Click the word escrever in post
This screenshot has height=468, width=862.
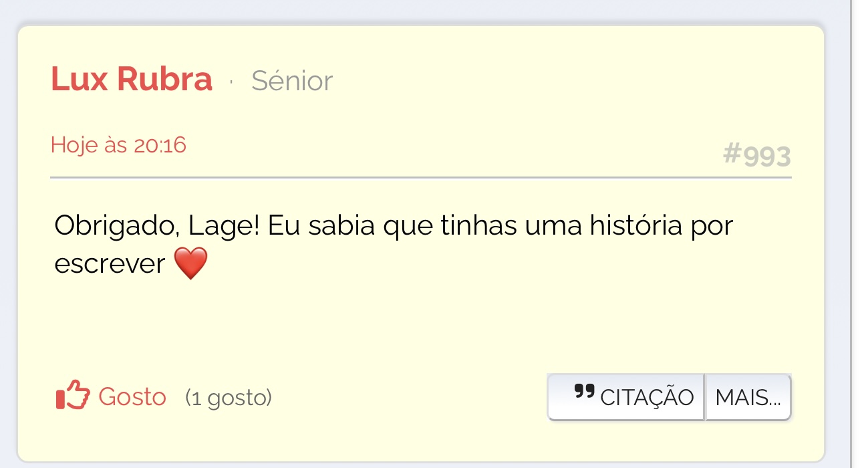click(x=110, y=265)
